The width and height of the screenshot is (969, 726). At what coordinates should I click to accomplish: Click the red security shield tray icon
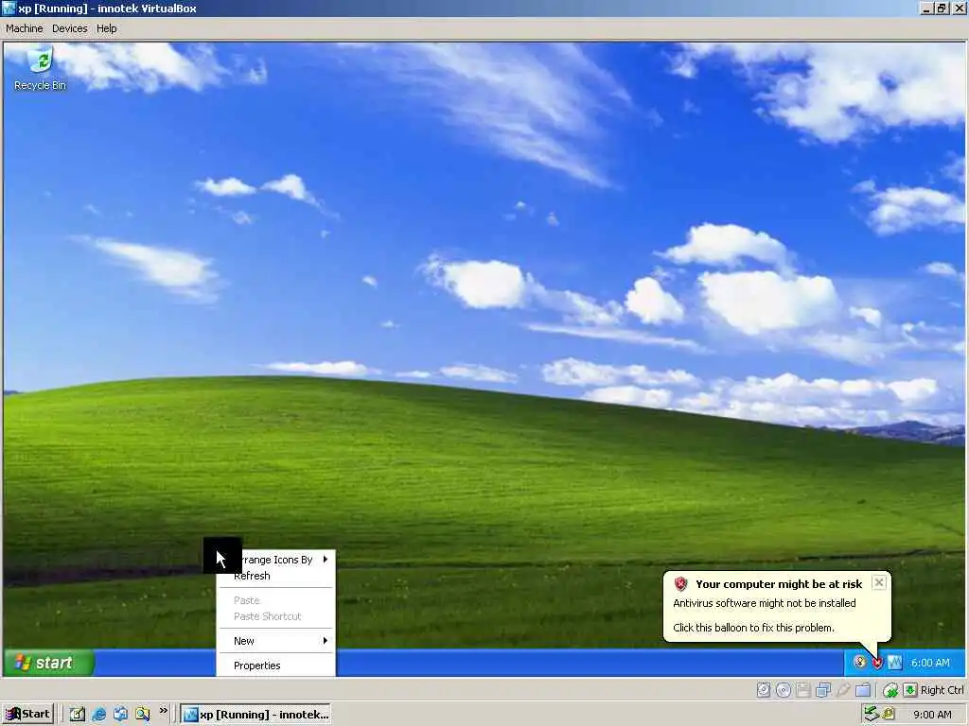click(x=877, y=663)
